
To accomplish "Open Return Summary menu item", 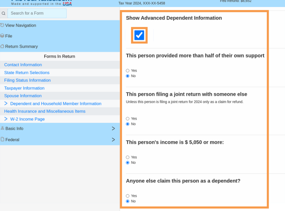I will coord(60,47).
